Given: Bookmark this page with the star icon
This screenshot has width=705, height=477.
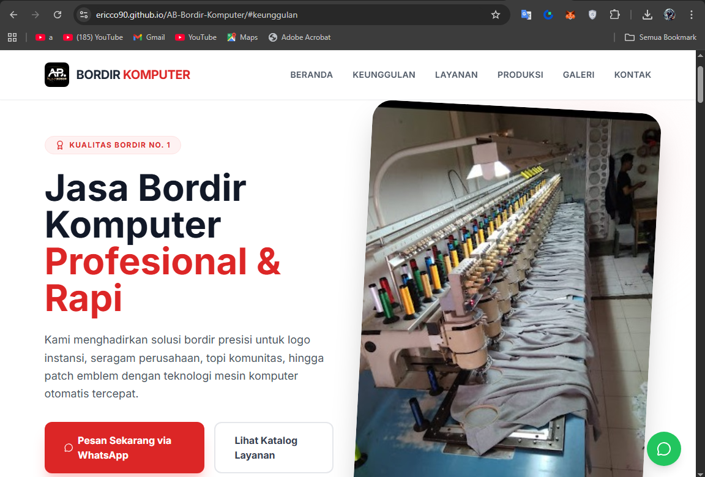Looking at the screenshot, I should click(496, 14).
